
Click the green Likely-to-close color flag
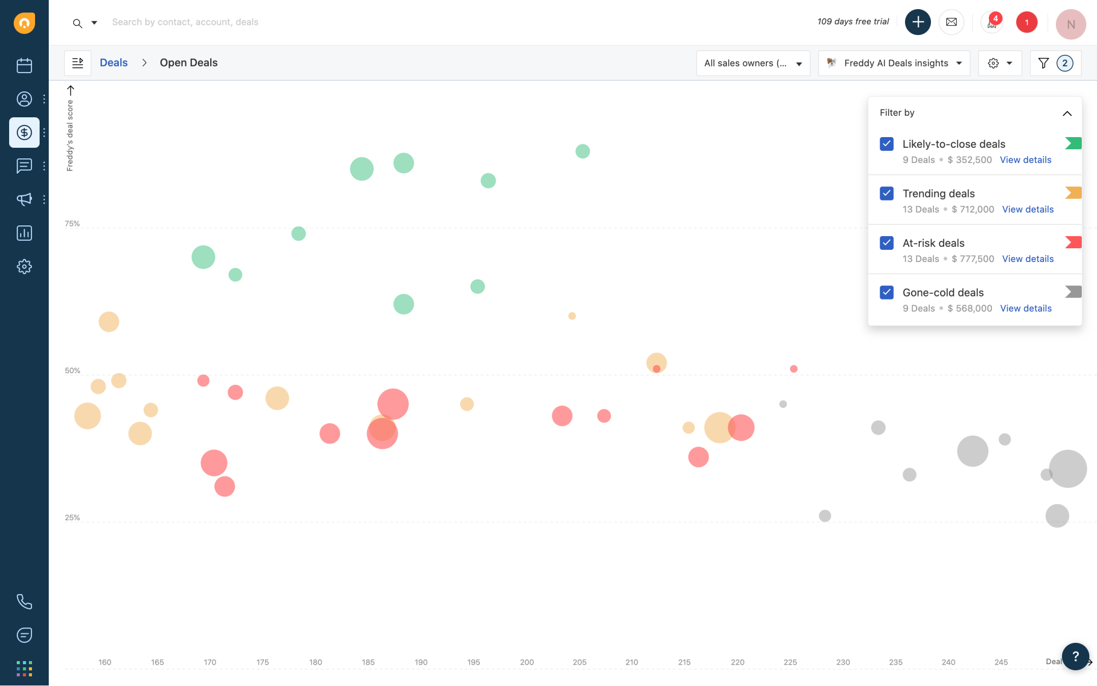1073,143
